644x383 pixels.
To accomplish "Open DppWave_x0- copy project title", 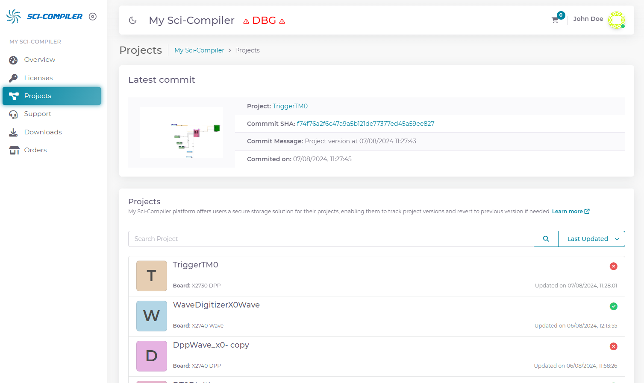I will coord(211,345).
